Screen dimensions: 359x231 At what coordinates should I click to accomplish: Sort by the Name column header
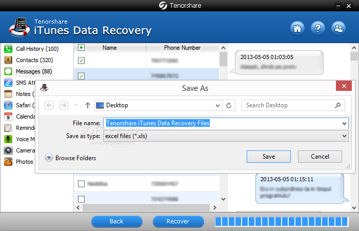109,48
